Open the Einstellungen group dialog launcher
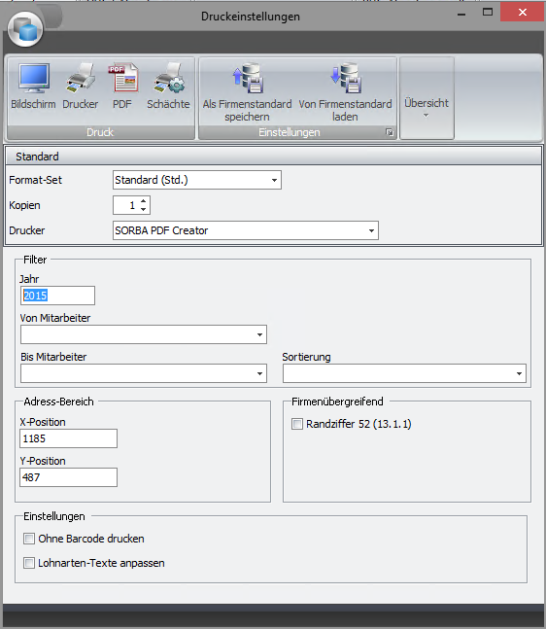This screenshot has width=546, height=629. pyautogui.click(x=390, y=132)
